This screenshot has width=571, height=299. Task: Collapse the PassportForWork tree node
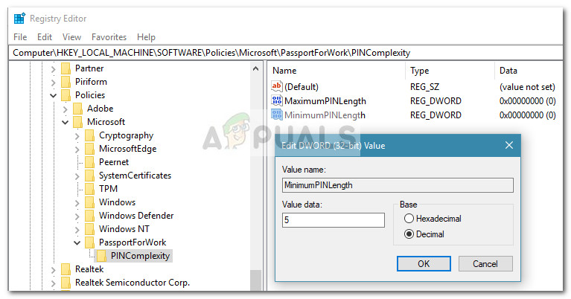(77, 242)
